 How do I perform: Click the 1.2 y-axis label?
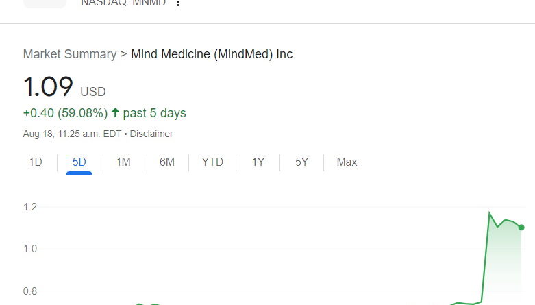pos(30,207)
